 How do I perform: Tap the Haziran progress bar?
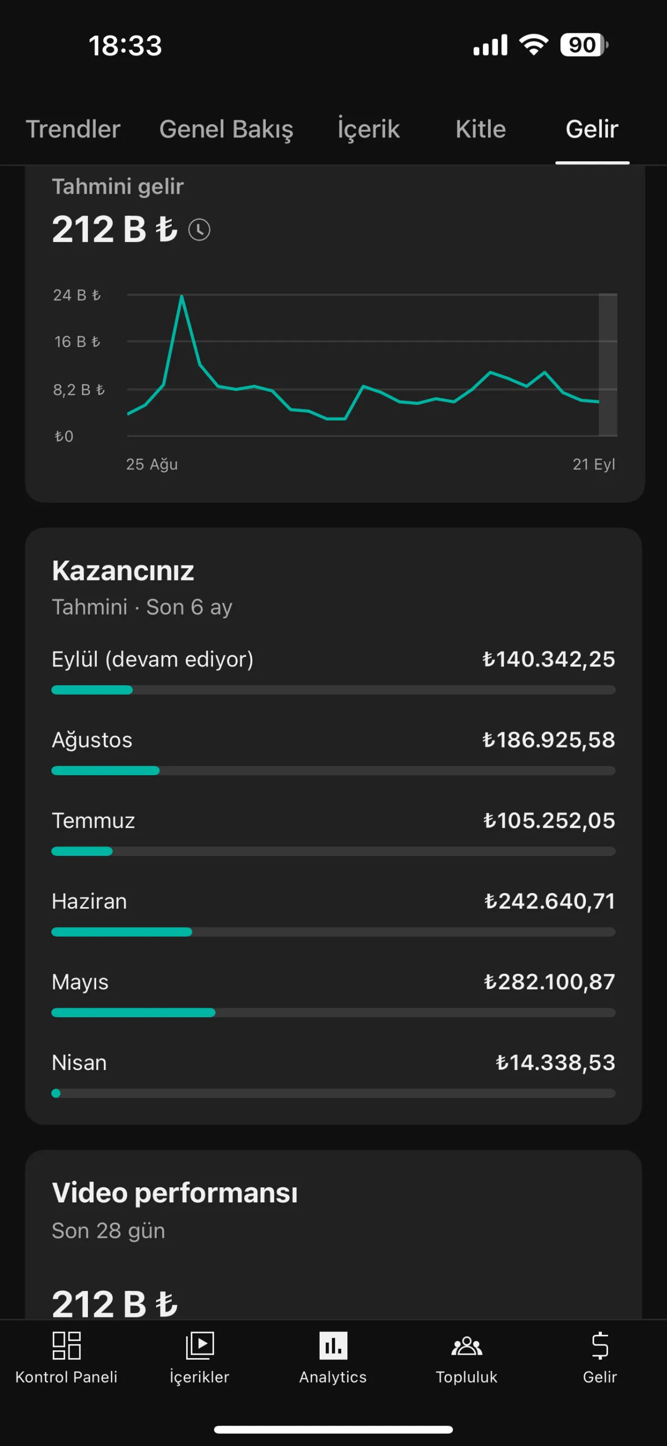coord(333,932)
